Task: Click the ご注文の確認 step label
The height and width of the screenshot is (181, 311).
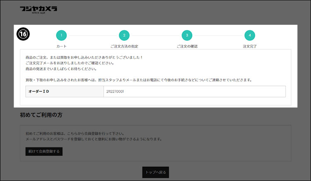Action: (x=187, y=46)
